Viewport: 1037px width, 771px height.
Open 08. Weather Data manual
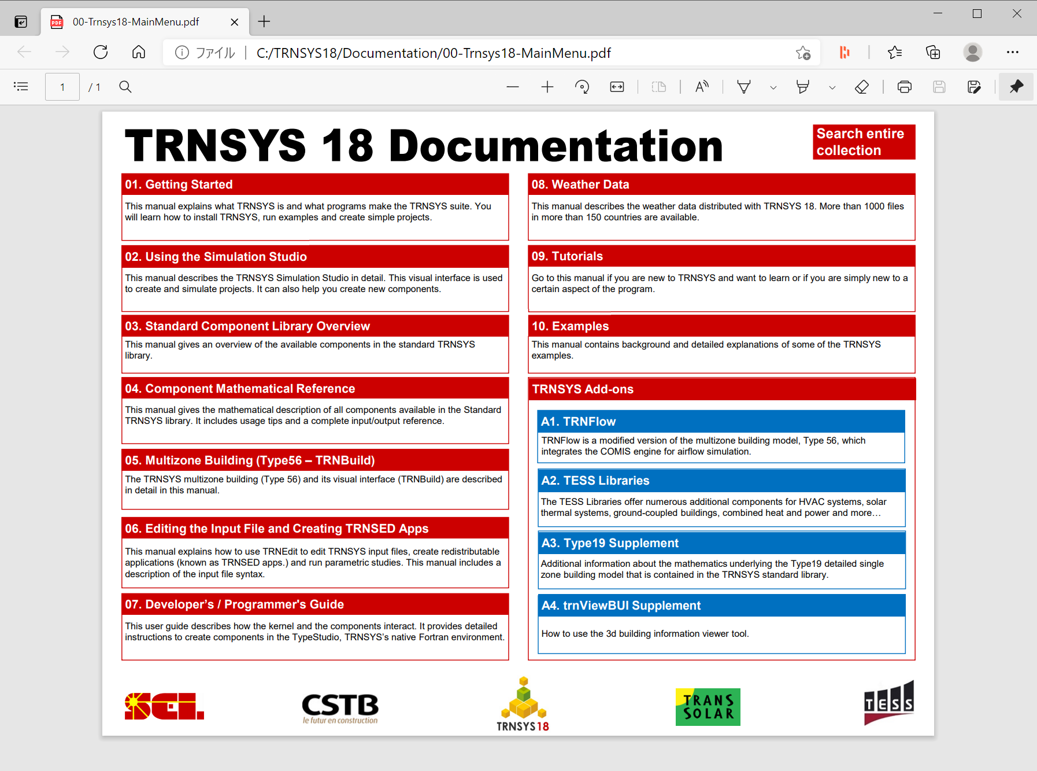[721, 184]
